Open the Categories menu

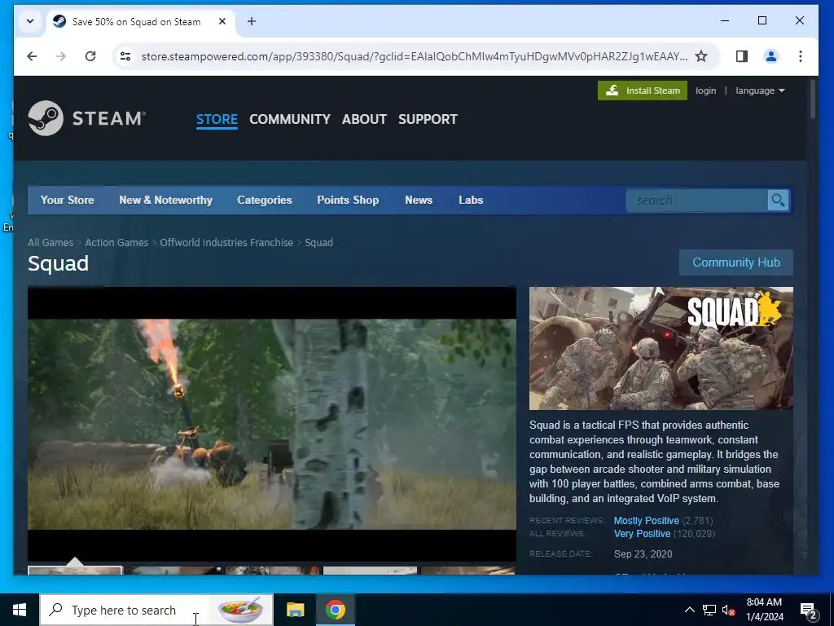(x=265, y=201)
